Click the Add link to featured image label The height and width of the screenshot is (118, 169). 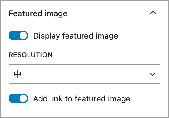[x=82, y=99]
